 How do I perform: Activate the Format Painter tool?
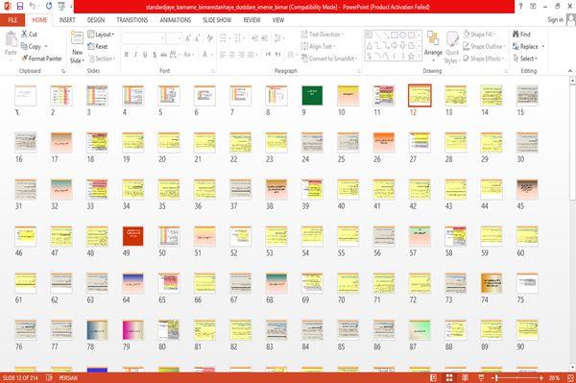coord(41,59)
